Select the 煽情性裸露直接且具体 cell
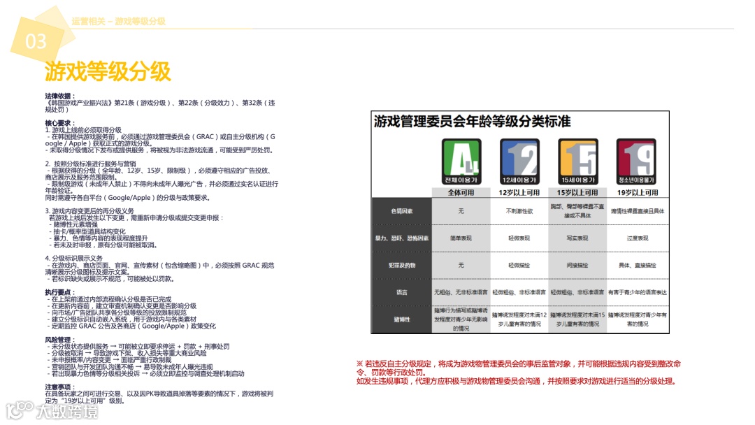The width and height of the screenshot is (755, 425). [638, 211]
